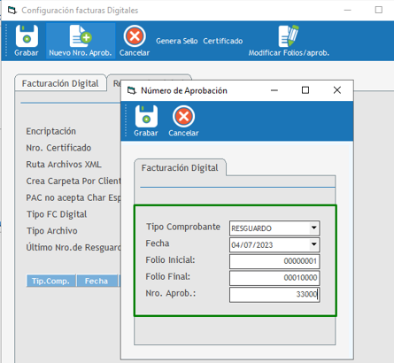Screen dimensions: 394x363
Task: Click Tip.Comp. column header
Action: (x=50, y=281)
